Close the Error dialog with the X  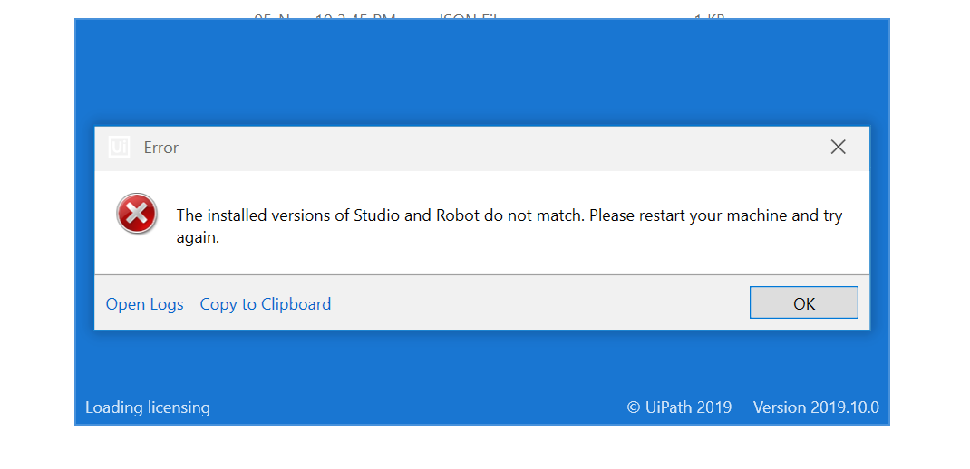[838, 147]
